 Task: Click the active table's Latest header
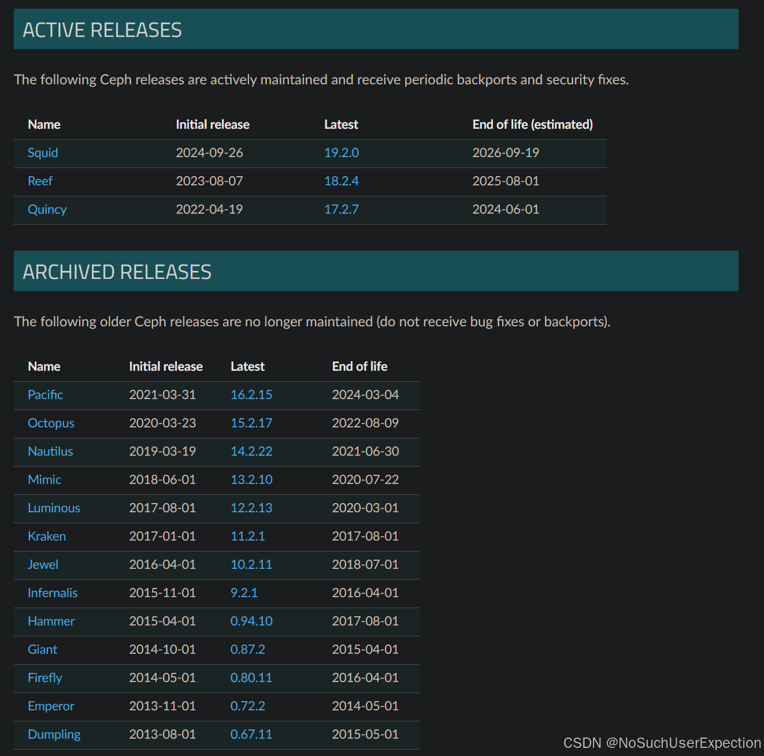[x=341, y=125]
